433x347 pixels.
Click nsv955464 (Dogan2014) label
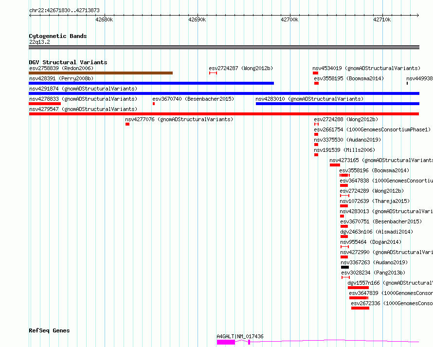click(371, 242)
